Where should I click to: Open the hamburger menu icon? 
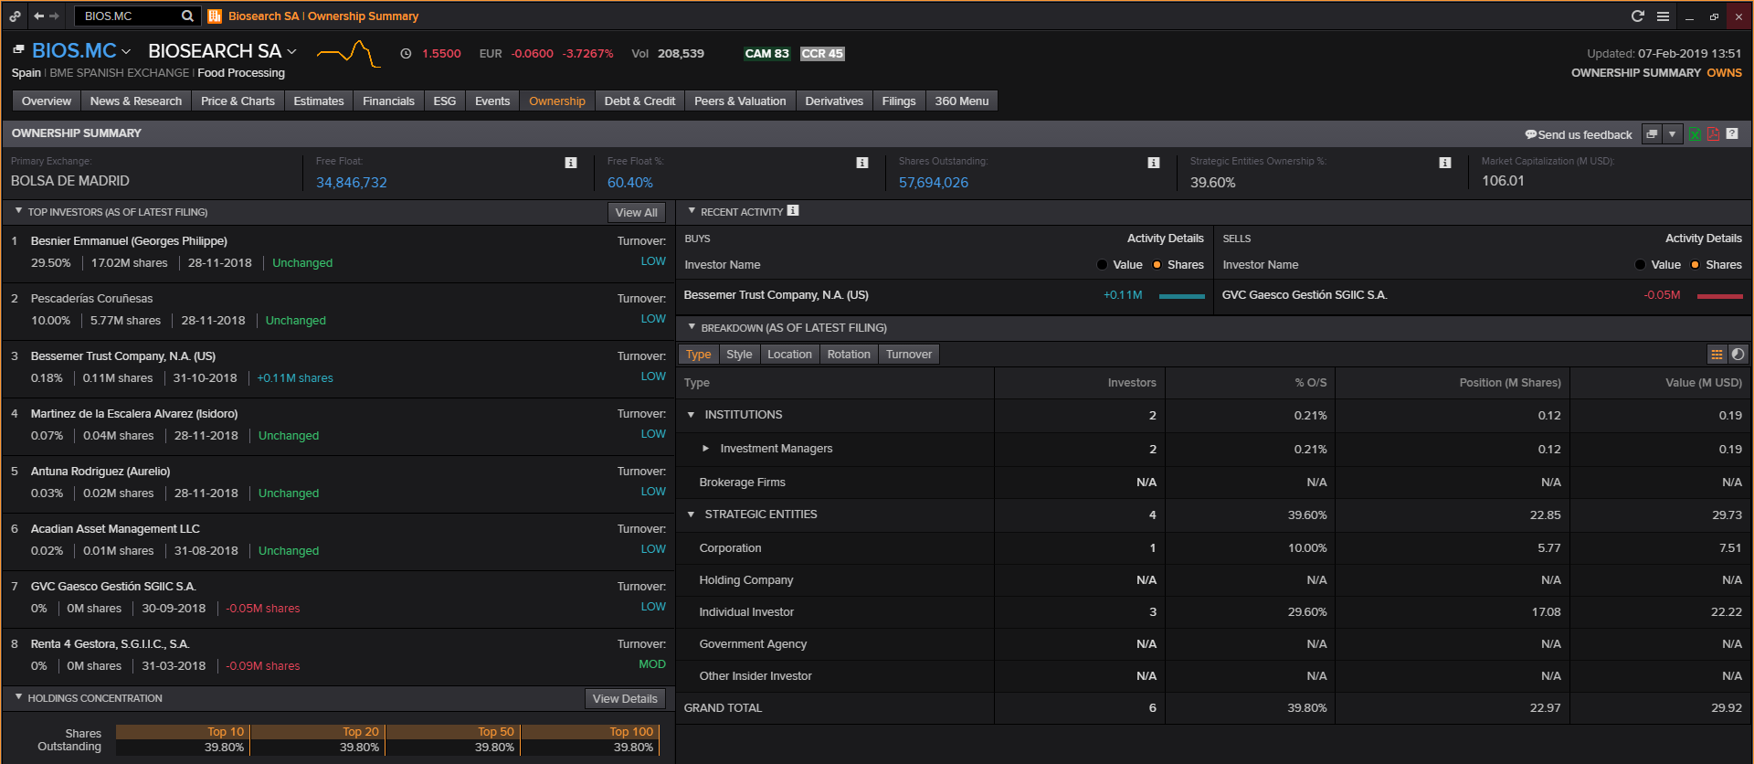[1663, 16]
